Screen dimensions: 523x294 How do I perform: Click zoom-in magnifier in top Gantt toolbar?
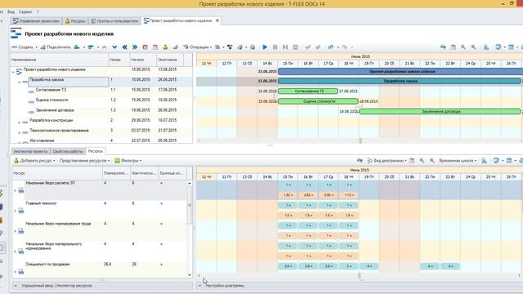click(463, 47)
